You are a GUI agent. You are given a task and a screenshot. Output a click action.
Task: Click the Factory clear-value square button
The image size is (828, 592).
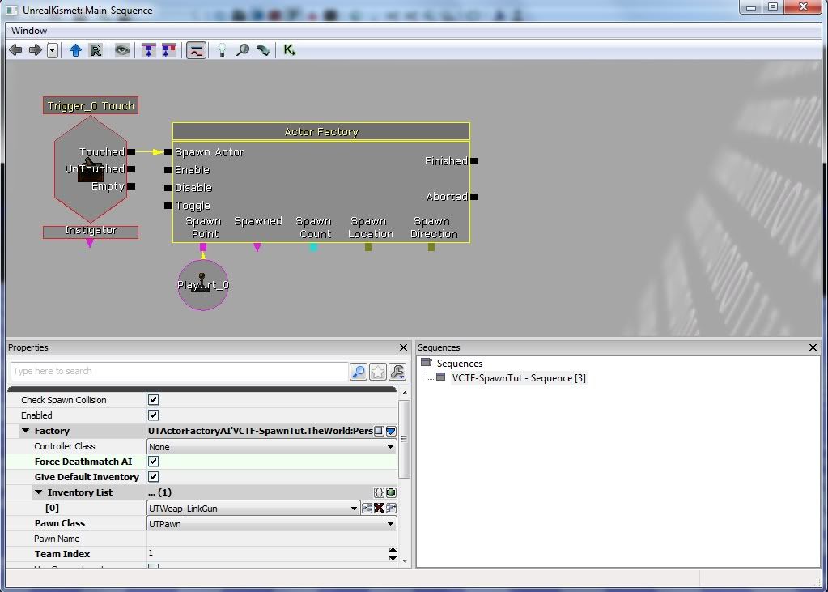coord(379,431)
